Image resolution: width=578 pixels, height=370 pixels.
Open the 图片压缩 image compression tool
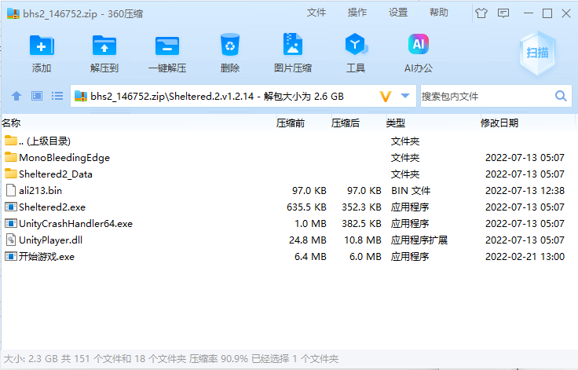(293, 45)
